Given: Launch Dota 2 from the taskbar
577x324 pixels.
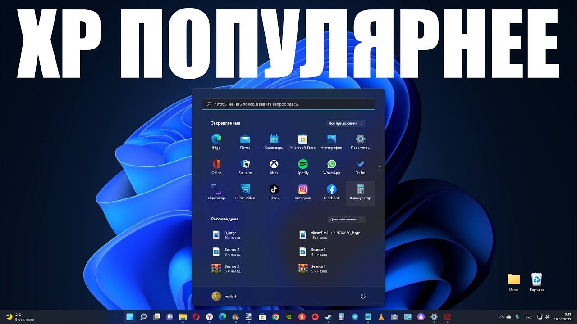Looking at the screenshot, I should coord(448,317).
